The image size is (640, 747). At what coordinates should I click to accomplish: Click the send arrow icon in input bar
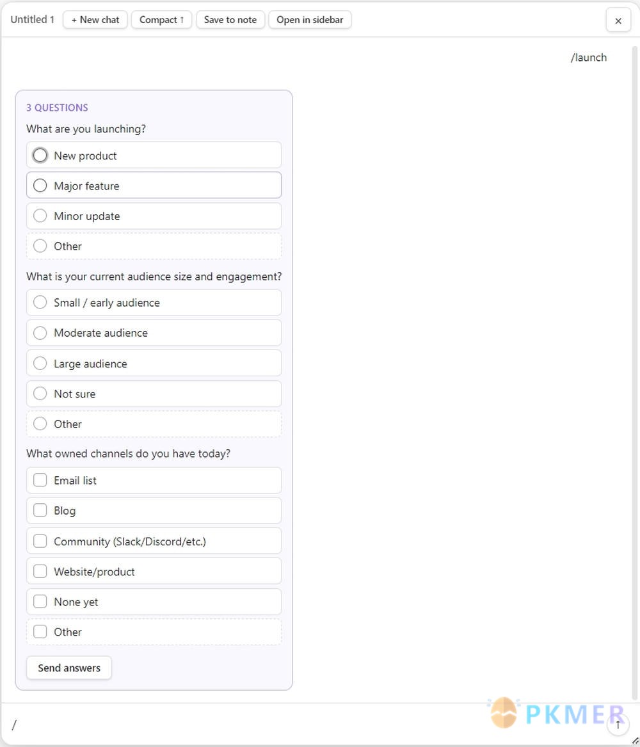point(618,725)
